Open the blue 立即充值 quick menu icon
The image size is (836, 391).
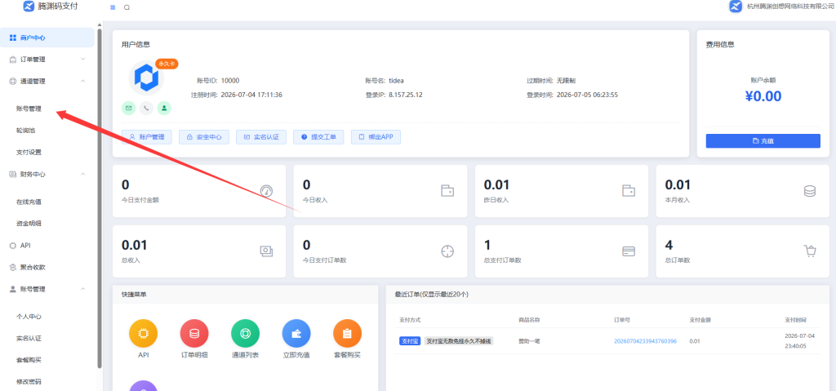(x=296, y=333)
